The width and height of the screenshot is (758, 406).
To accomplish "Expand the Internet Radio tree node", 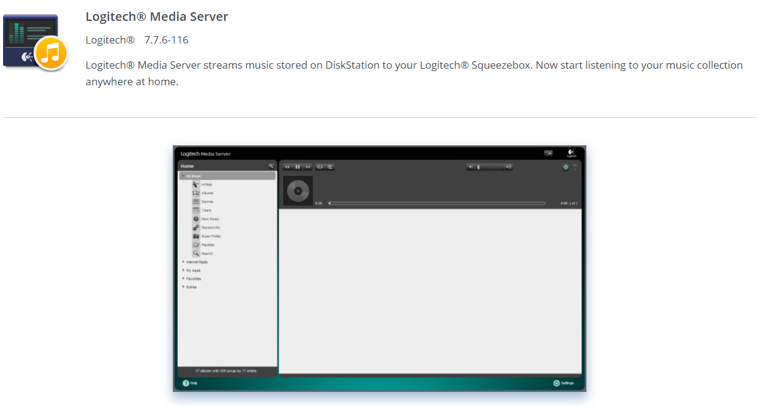I will 183,262.
